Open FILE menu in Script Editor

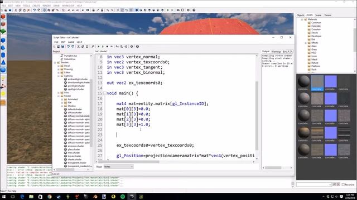56,42
